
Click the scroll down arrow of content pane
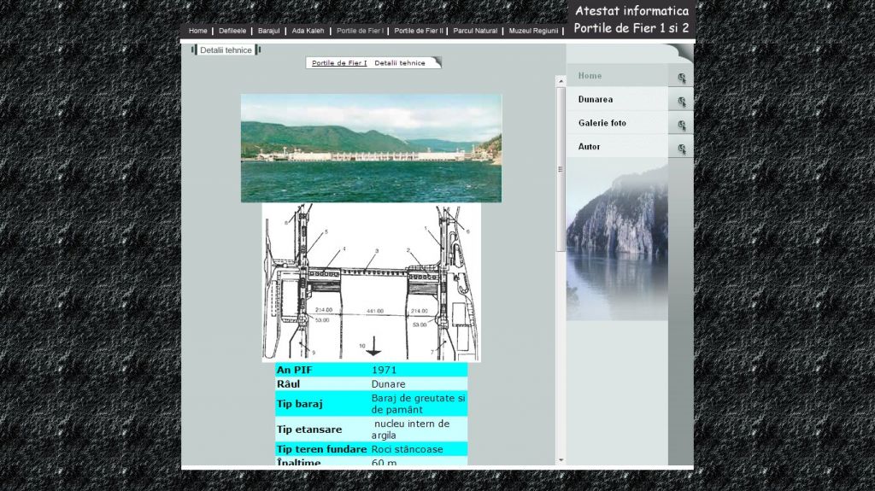[x=561, y=460]
